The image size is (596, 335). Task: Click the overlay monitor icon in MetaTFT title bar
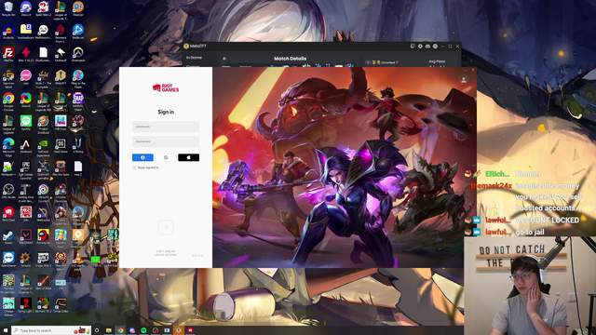[413, 46]
